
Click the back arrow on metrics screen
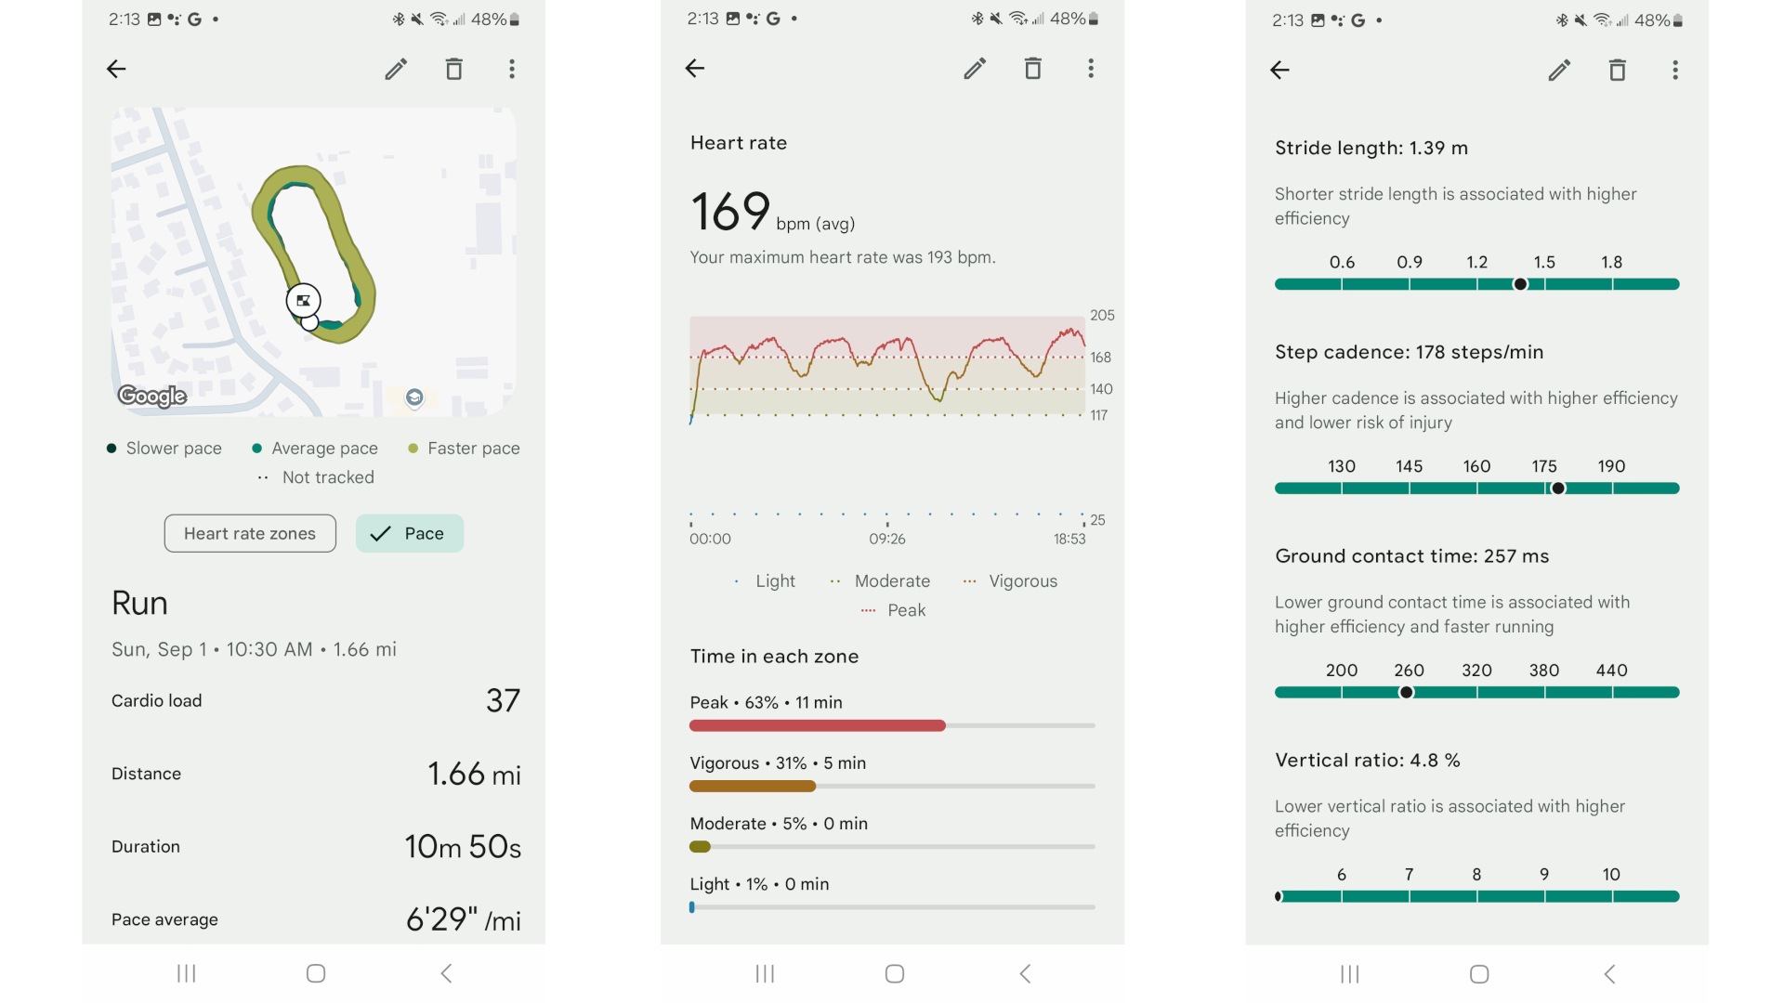coord(1281,68)
